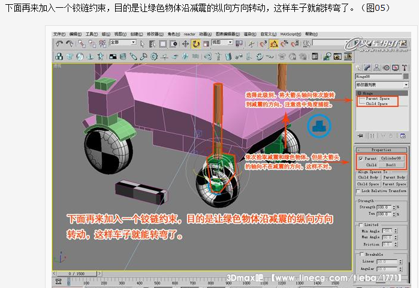Select the Unlink Selection tool
419x288 pixels.
click(x=92, y=44)
